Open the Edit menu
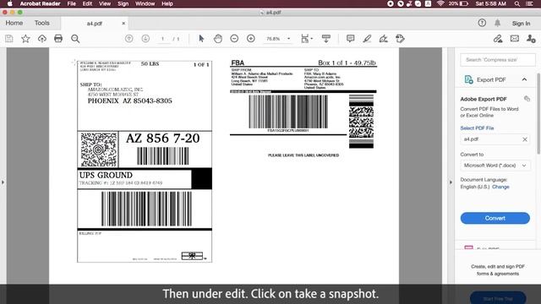The height and width of the screenshot is (304, 541). (87, 3)
